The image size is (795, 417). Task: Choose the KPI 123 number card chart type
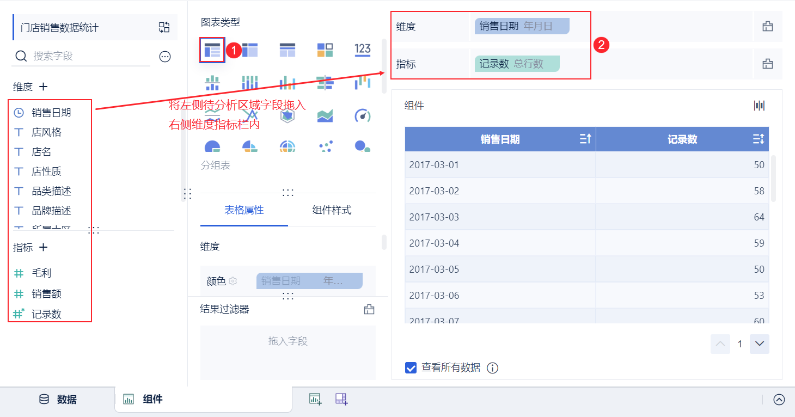point(363,50)
